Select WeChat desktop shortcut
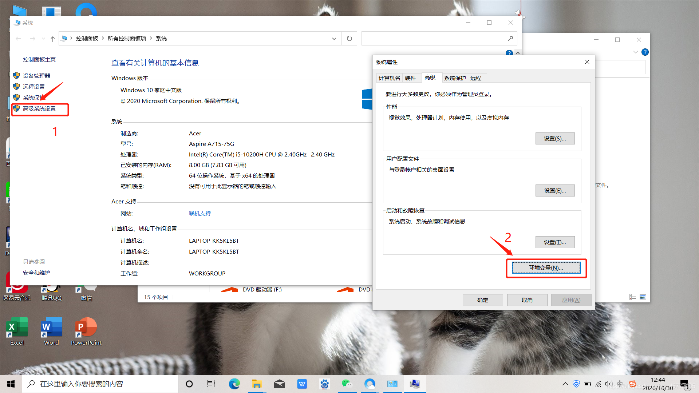 (86, 294)
